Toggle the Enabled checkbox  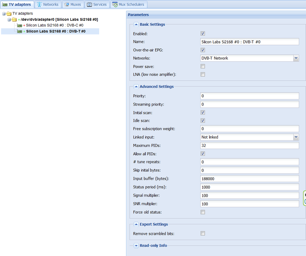tap(203, 33)
